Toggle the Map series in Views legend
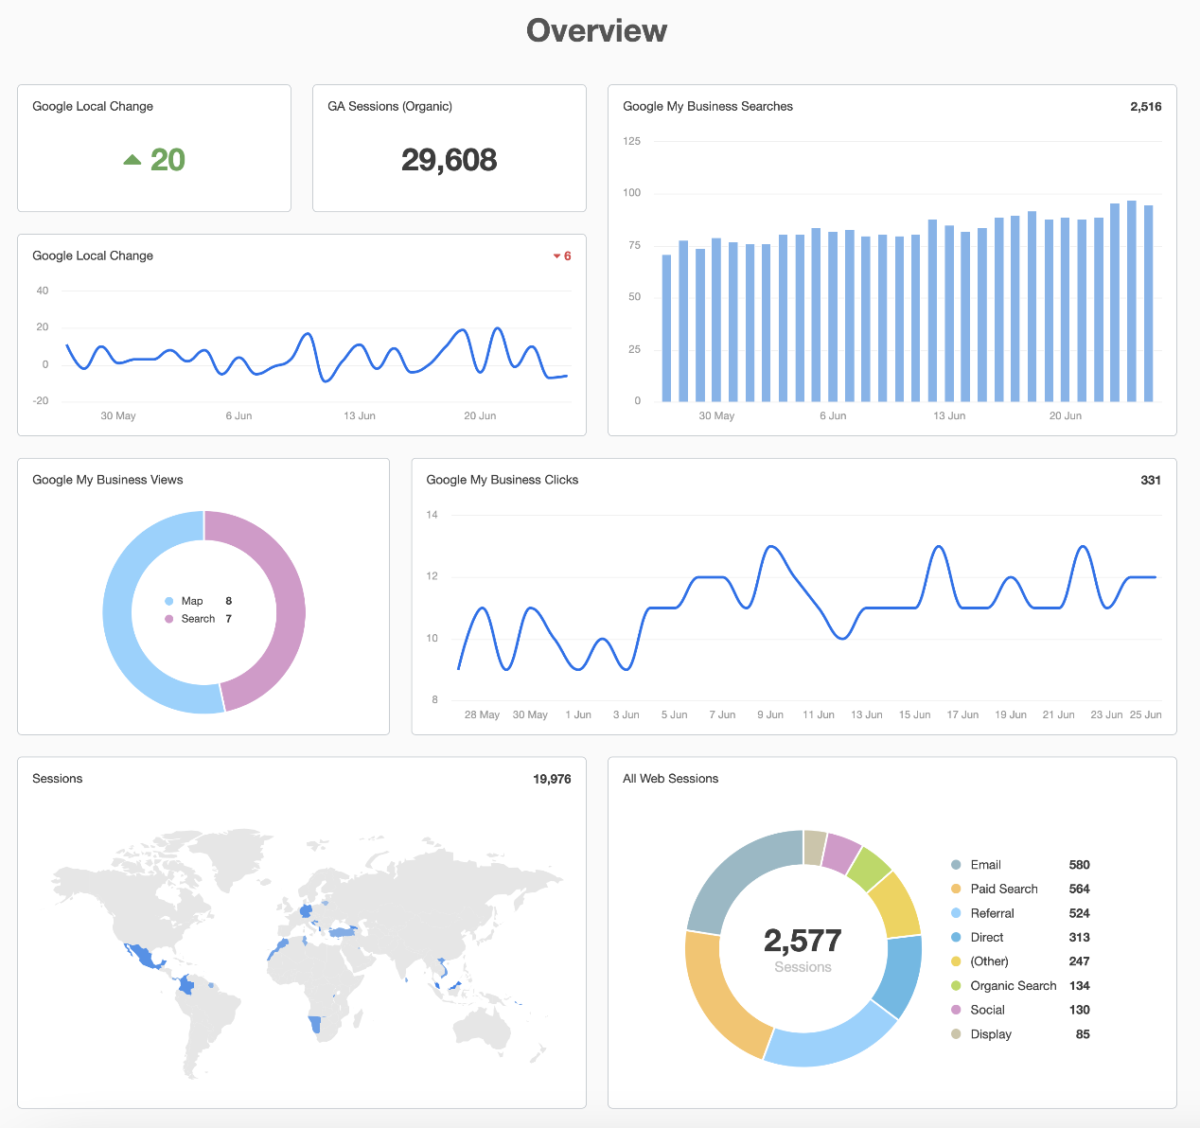The image size is (1200, 1128). tap(191, 601)
